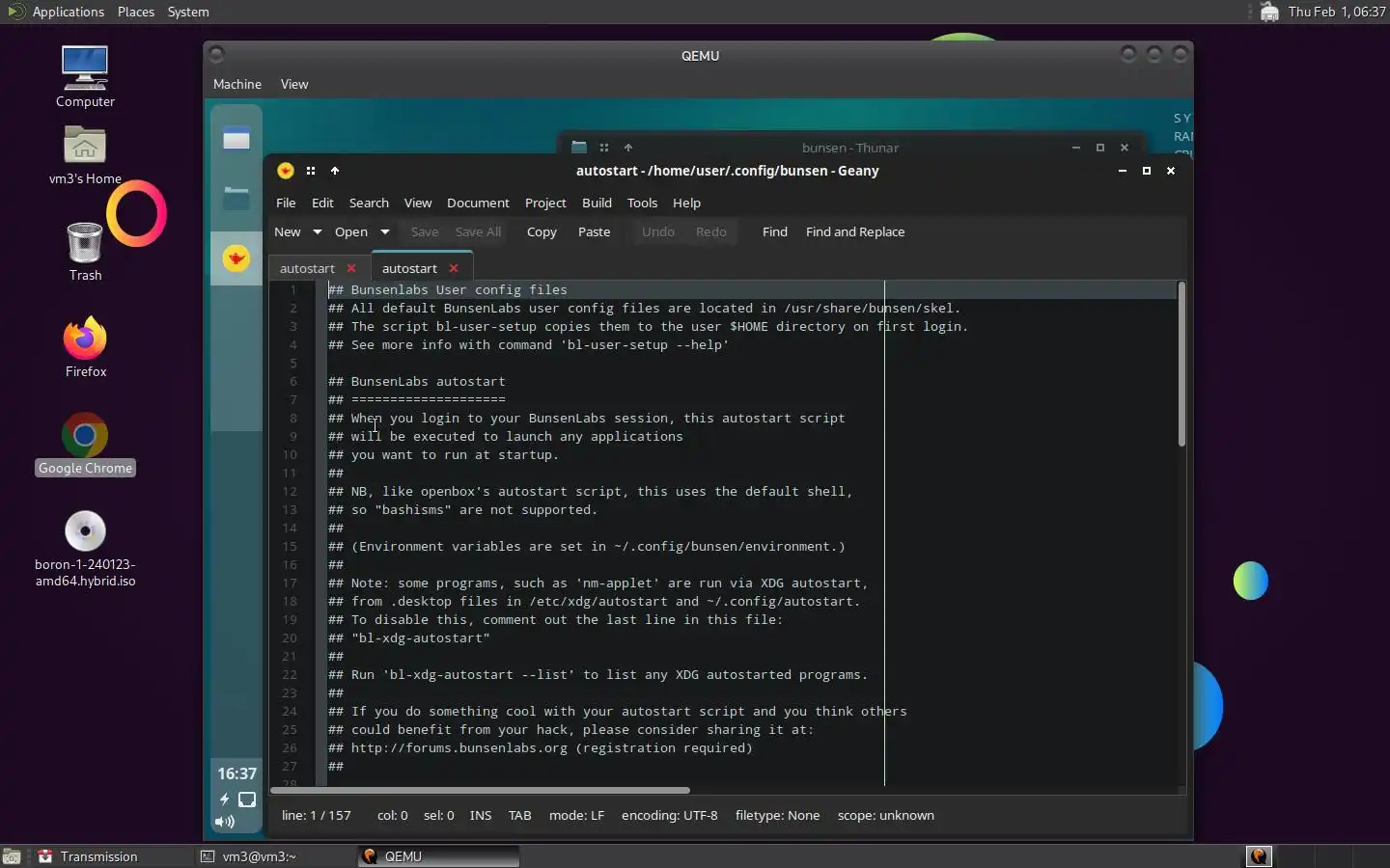Screen dimensions: 1390x868
Task: Click the tray icon at top-right panel
Action: point(1269,12)
